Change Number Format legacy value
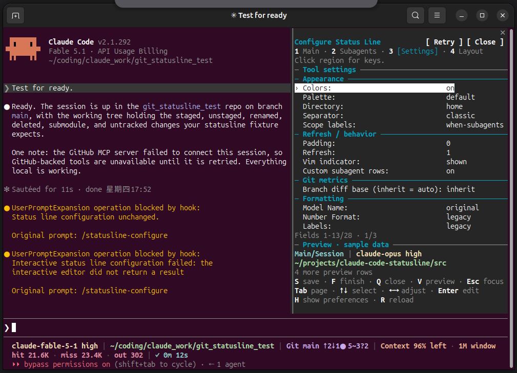517x373 pixels. [x=458, y=217]
